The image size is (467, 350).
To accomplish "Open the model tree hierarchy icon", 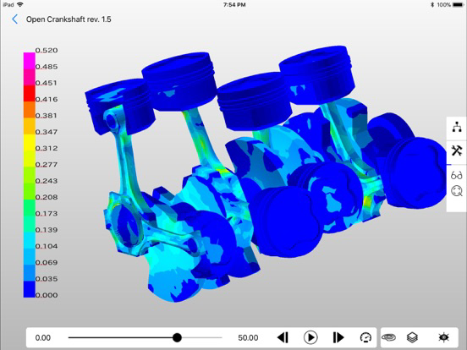I will coord(457,127).
